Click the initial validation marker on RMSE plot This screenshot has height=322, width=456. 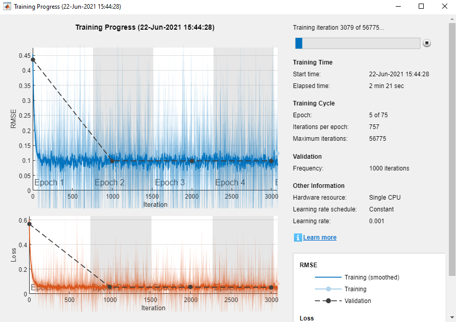coord(33,60)
